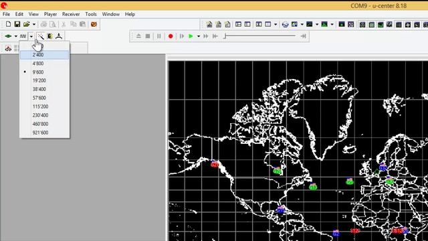The width and height of the screenshot is (428, 241).
Task: Expand the map view icon's dropdown arrow
Action: [x=302, y=25]
